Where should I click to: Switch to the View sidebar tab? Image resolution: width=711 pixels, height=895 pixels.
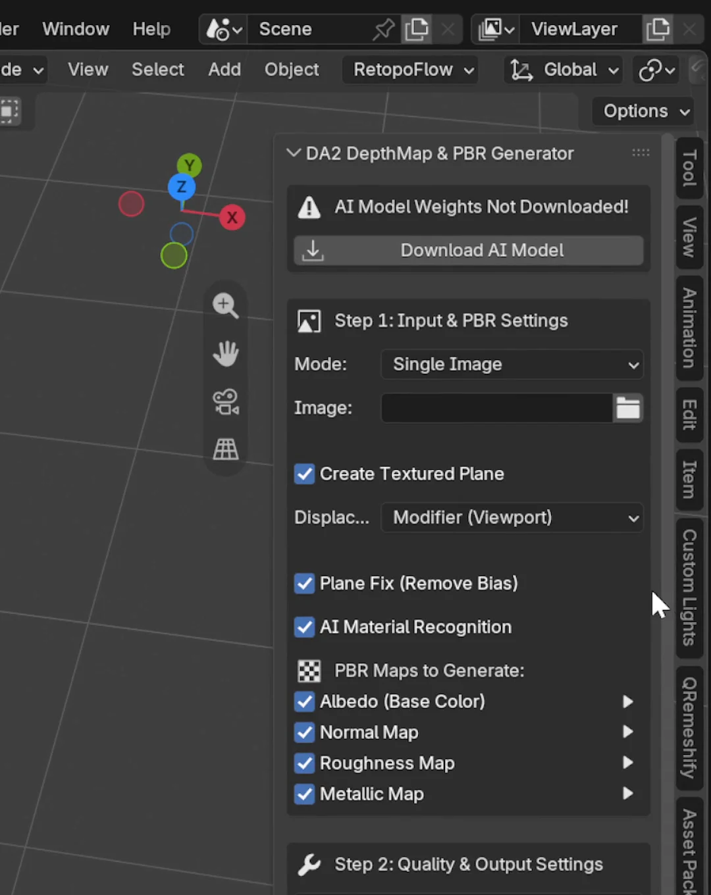coord(689,237)
